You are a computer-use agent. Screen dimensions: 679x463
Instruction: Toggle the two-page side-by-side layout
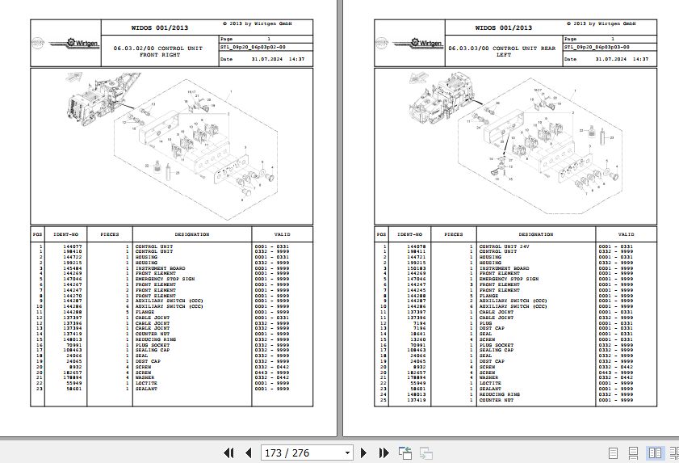click(x=655, y=453)
